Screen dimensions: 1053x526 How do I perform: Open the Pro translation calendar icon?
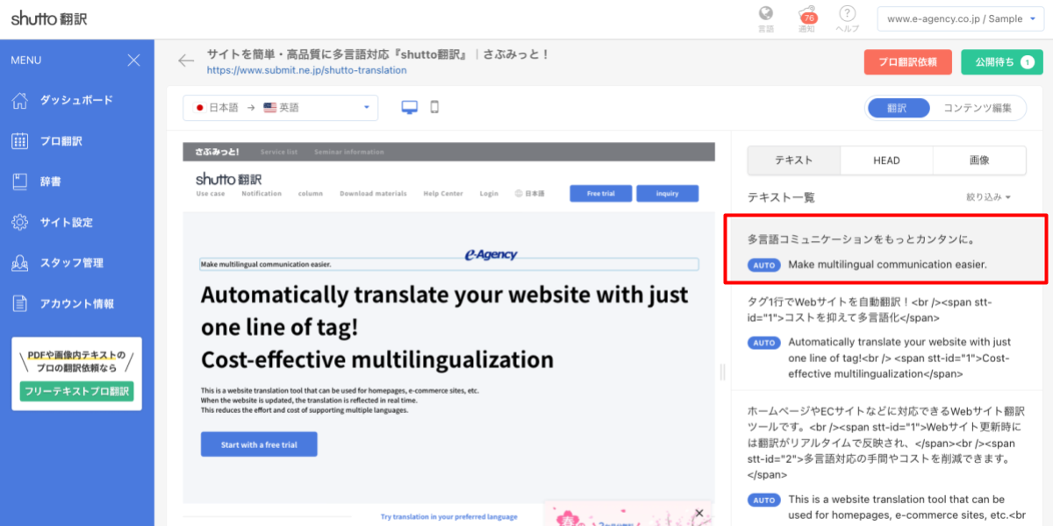pos(20,141)
